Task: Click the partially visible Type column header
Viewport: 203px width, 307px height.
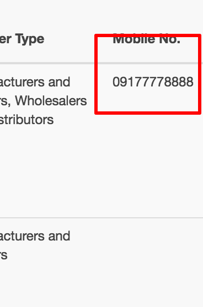Action: pos(22,39)
